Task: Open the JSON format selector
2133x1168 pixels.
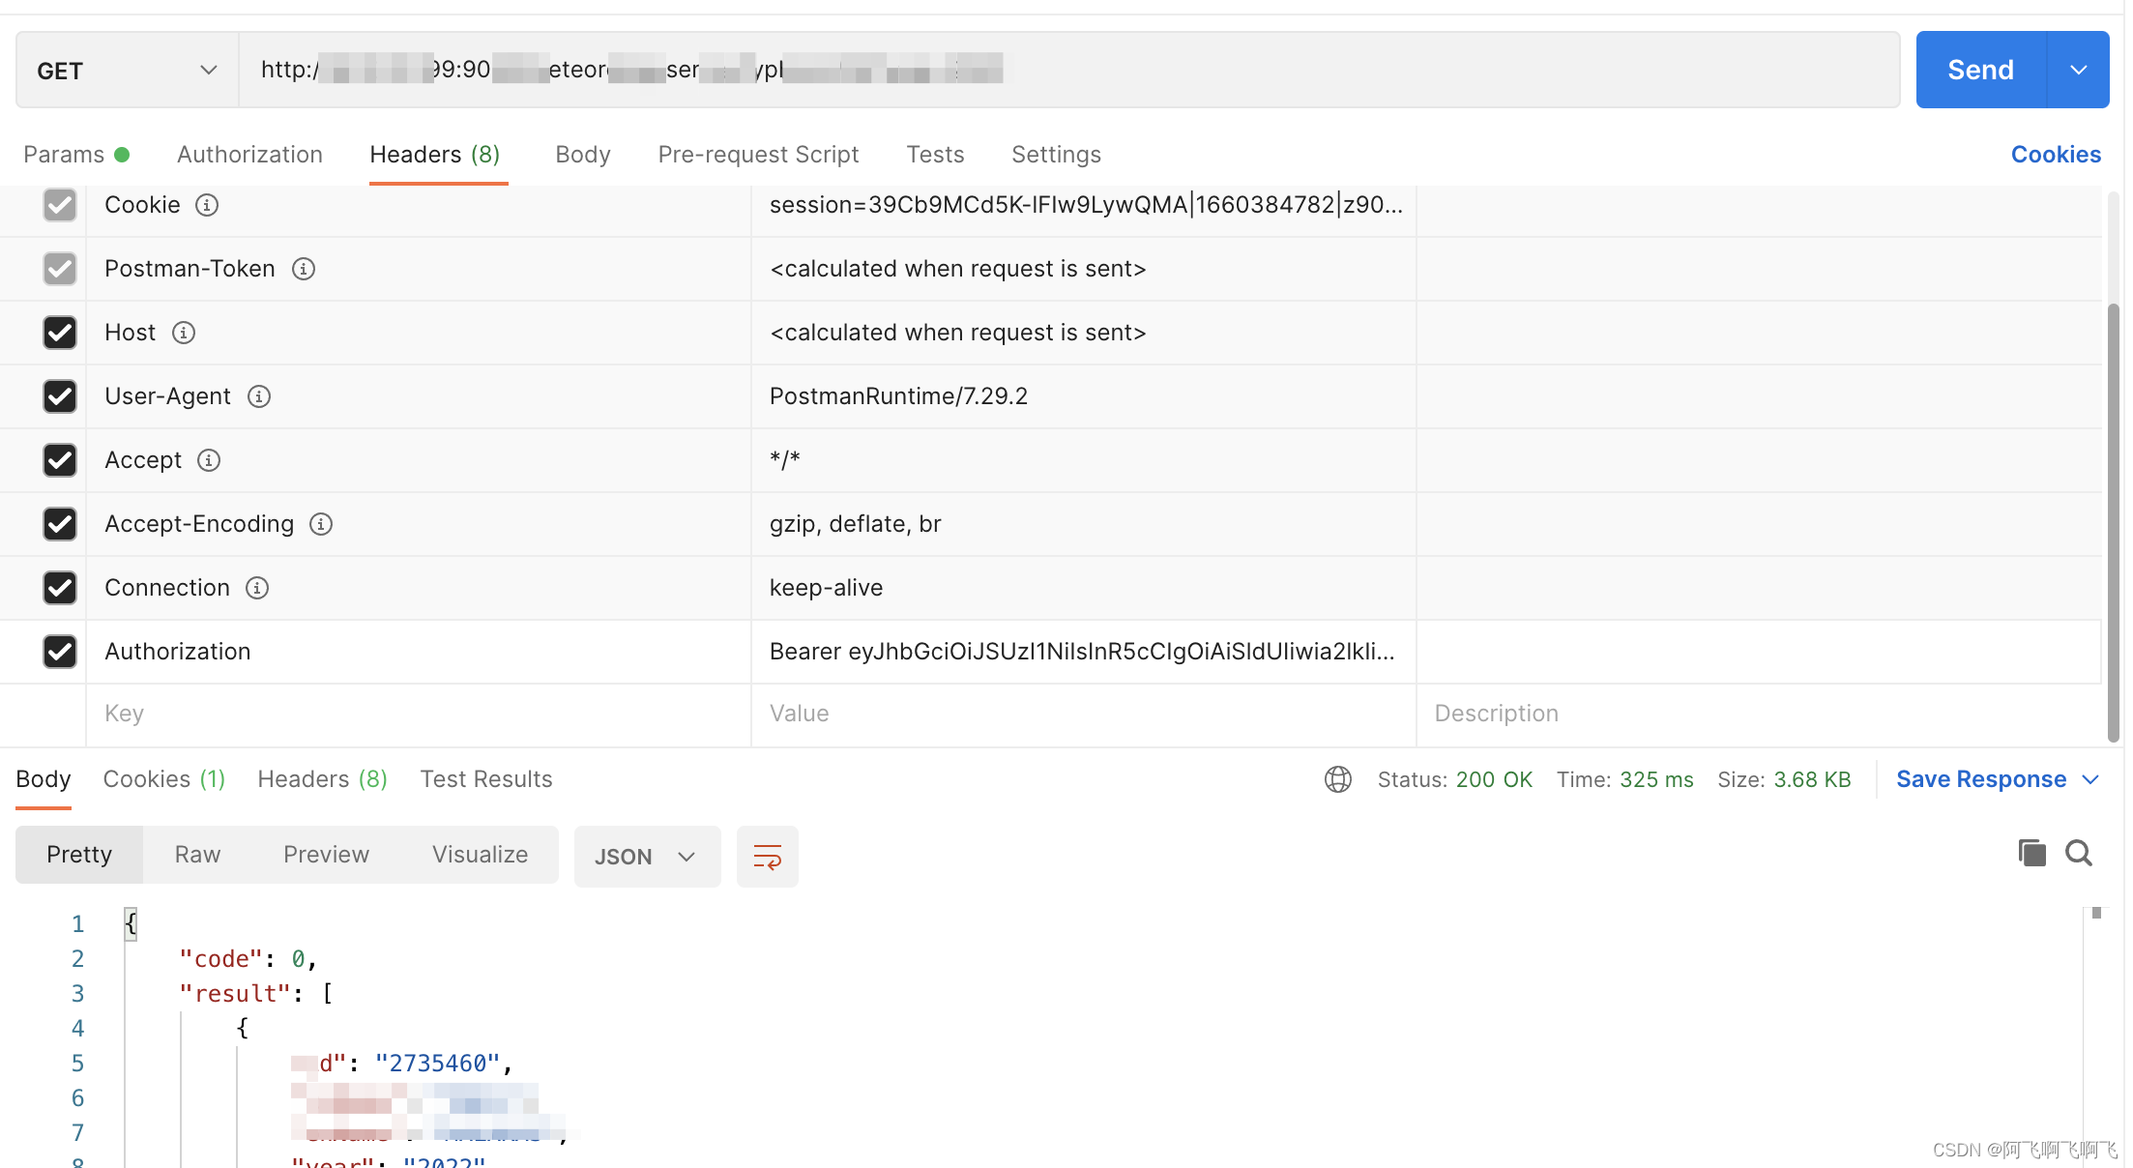Action: pos(646,856)
